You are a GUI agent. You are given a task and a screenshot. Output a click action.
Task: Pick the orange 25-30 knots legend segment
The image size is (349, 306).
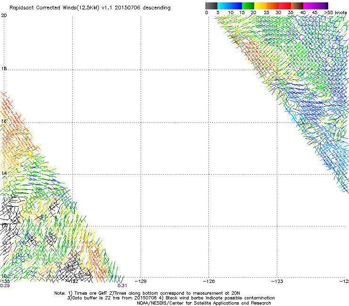tap(273, 6)
